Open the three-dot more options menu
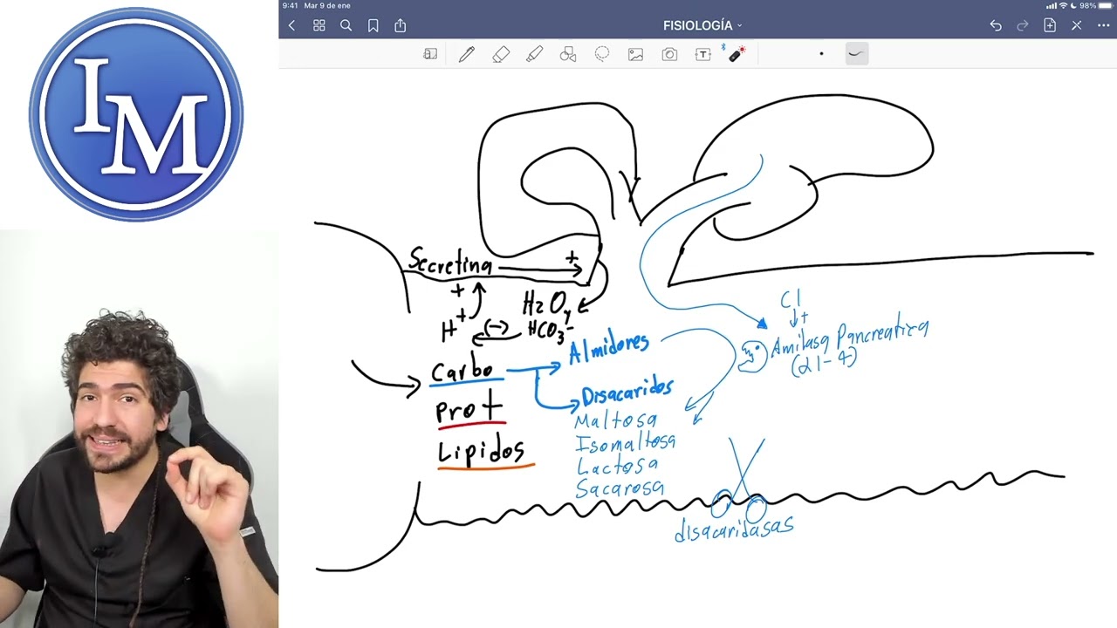 [1103, 25]
